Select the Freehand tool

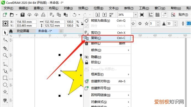pos(5,64)
